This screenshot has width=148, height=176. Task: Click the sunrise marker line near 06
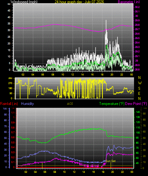click(42, 165)
